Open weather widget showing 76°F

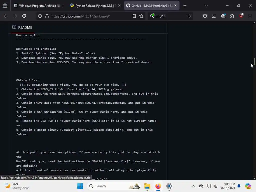point(17,186)
